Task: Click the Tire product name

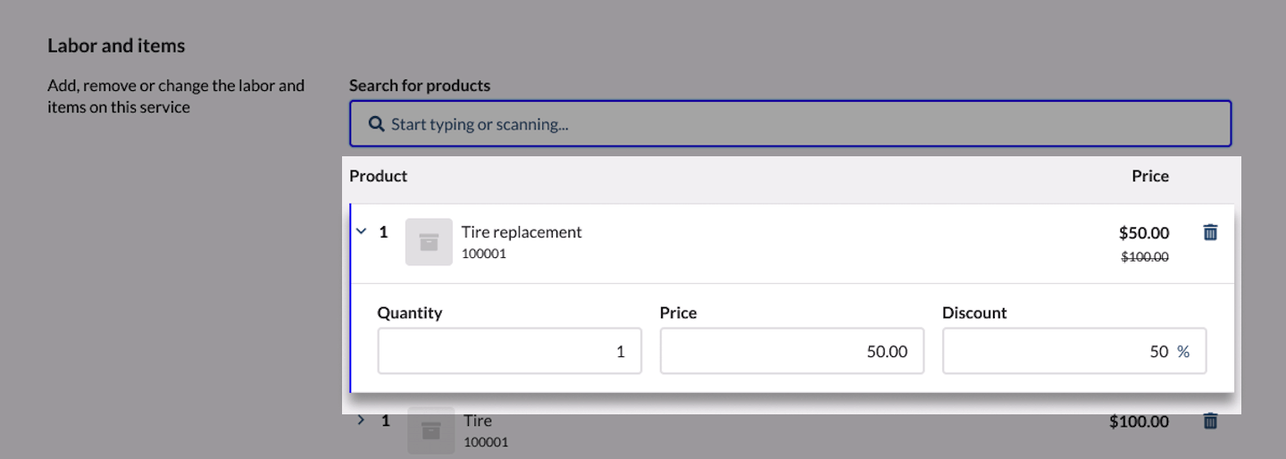Action: pos(478,421)
